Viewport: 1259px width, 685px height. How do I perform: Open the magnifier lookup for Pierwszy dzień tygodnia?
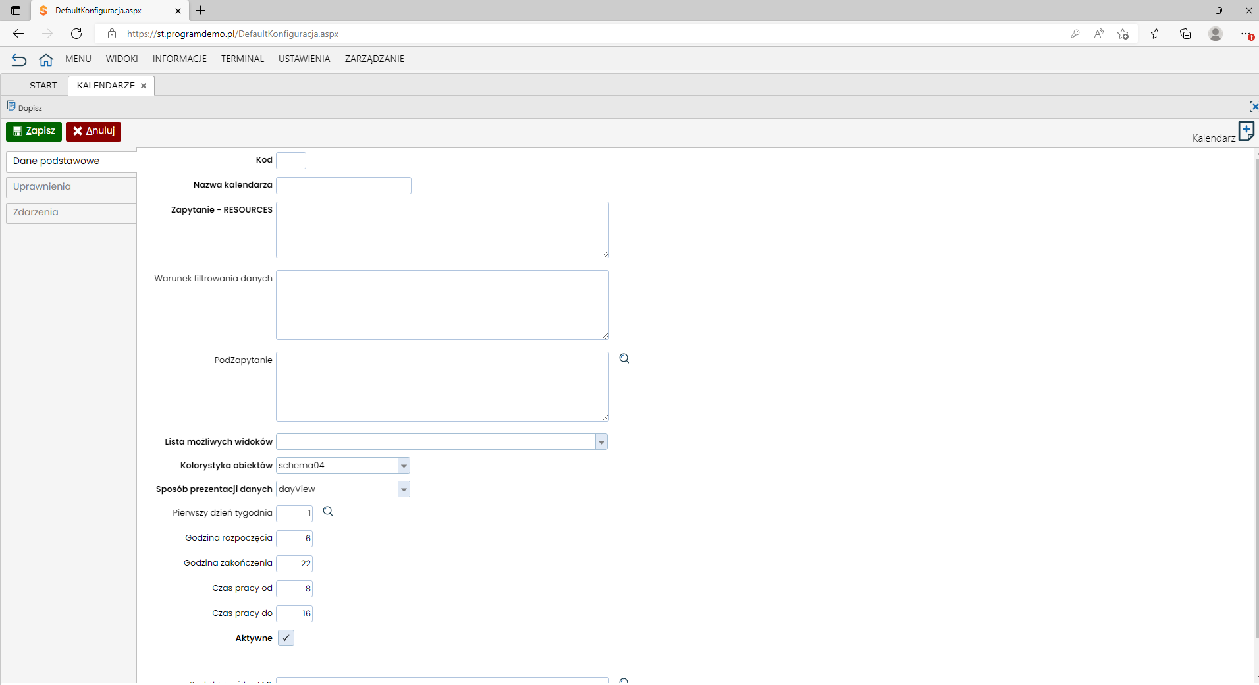click(x=328, y=512)
